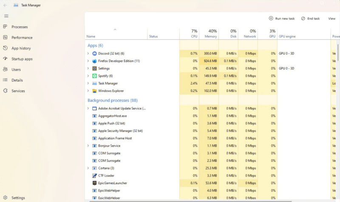Viewport: 340px width, 202px height.
Task: Click the Adobe Acrobat Update Service icon
Action: (x=94, y=109)
